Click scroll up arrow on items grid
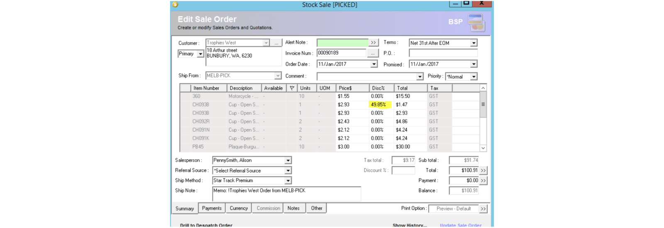This screenshot has width=664, height=228. [483, 88]
